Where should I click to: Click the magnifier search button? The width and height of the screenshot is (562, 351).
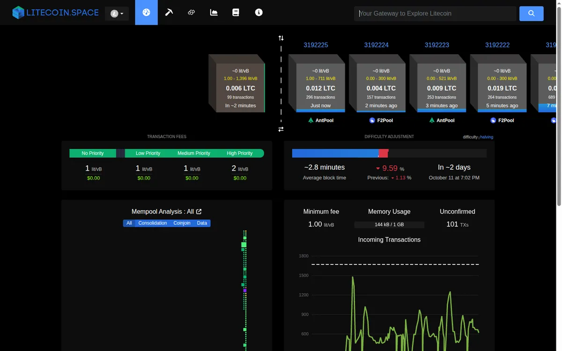(x=532, y=14)
